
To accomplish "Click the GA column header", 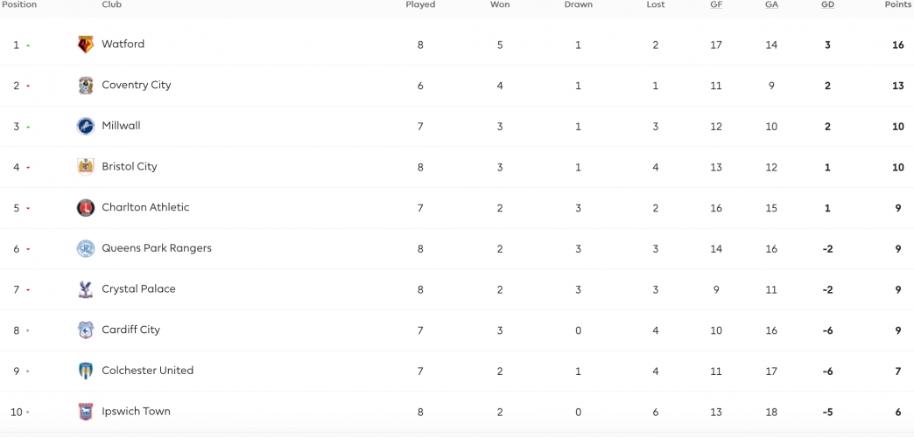I will point(771,4).
